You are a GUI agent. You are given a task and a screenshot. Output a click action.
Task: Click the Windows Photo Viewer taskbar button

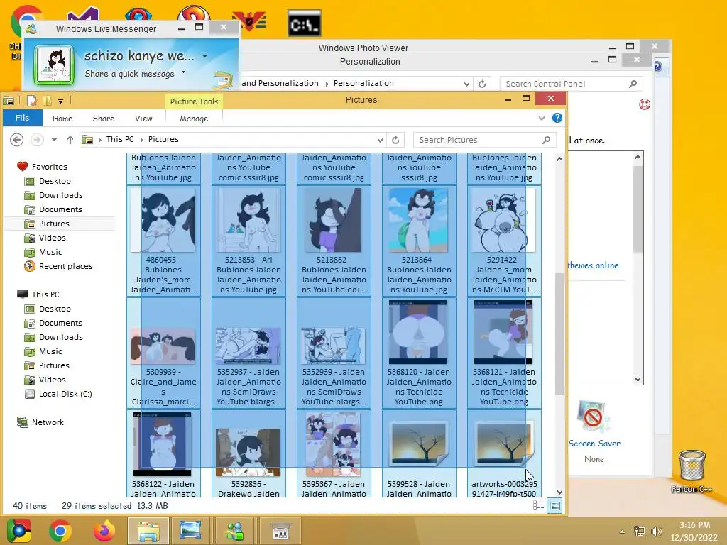coord(190,531)
